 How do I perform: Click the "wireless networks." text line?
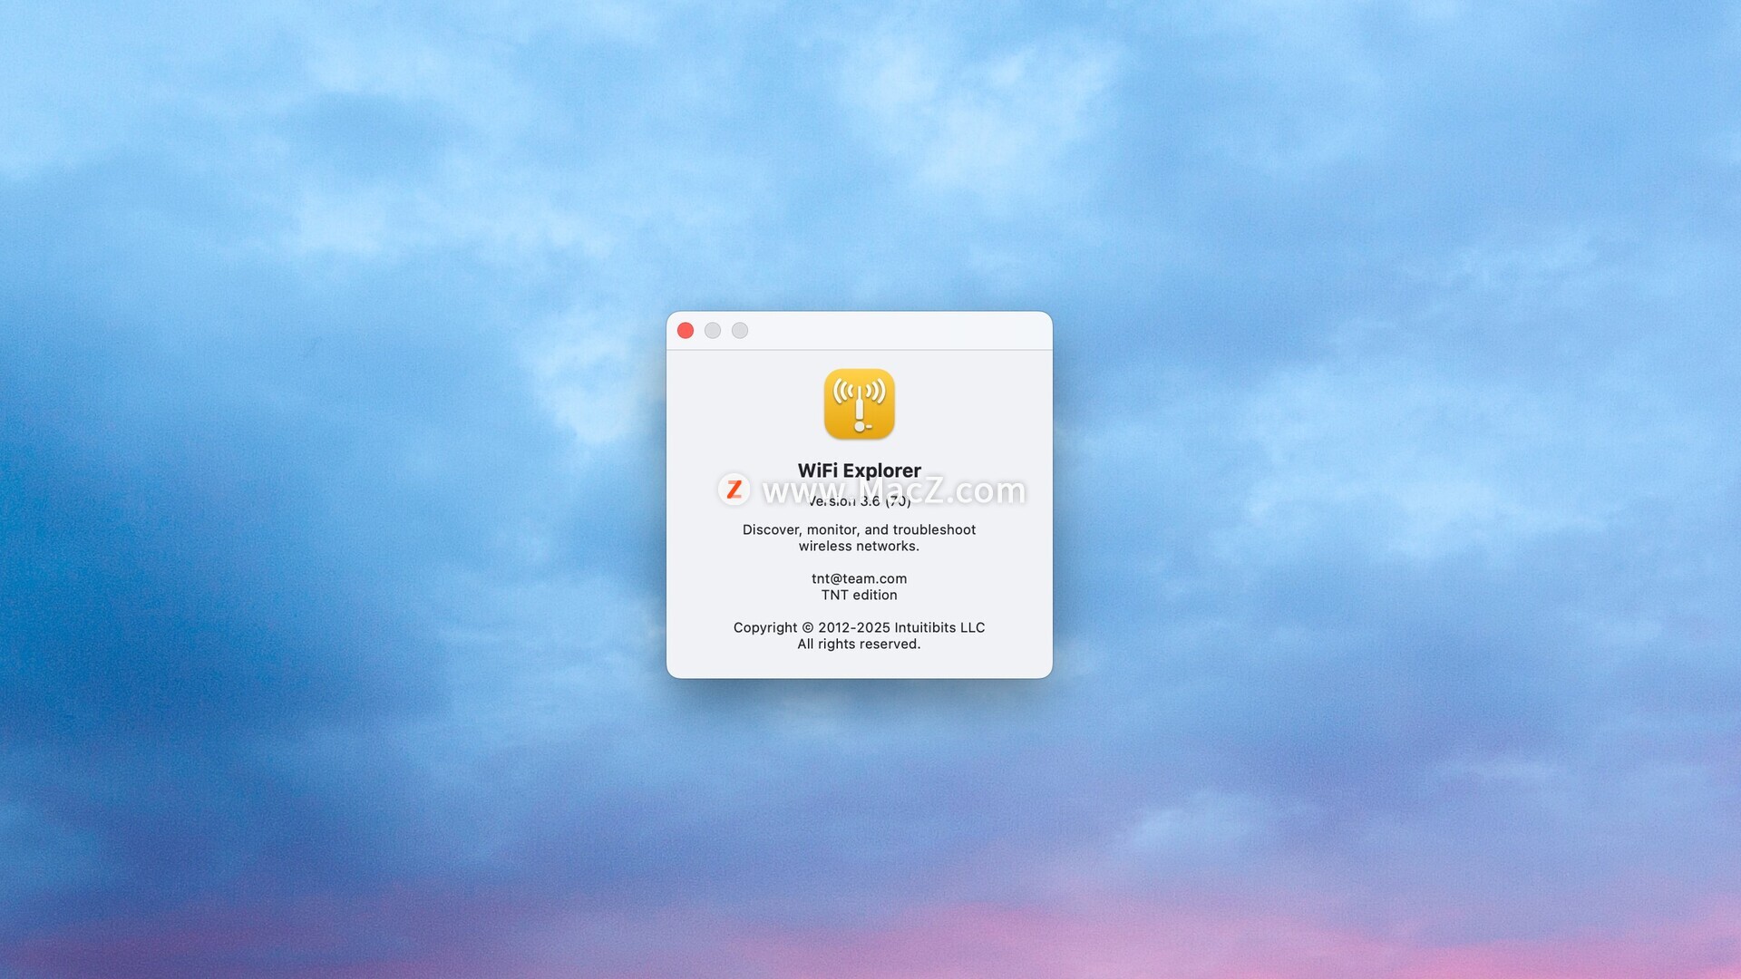[859, 546]
